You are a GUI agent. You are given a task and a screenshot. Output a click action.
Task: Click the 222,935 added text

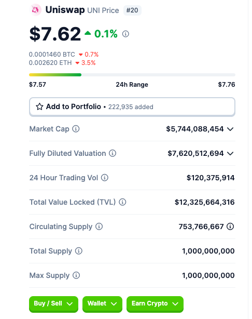pyautogui.click(x=131, y=107)
